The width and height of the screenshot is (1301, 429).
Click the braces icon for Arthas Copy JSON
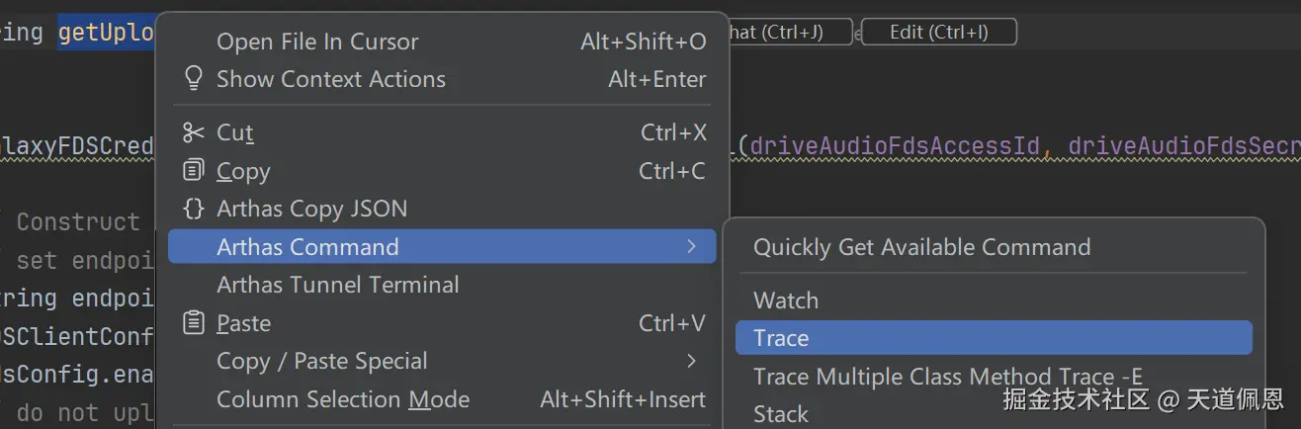click(194, 209)
